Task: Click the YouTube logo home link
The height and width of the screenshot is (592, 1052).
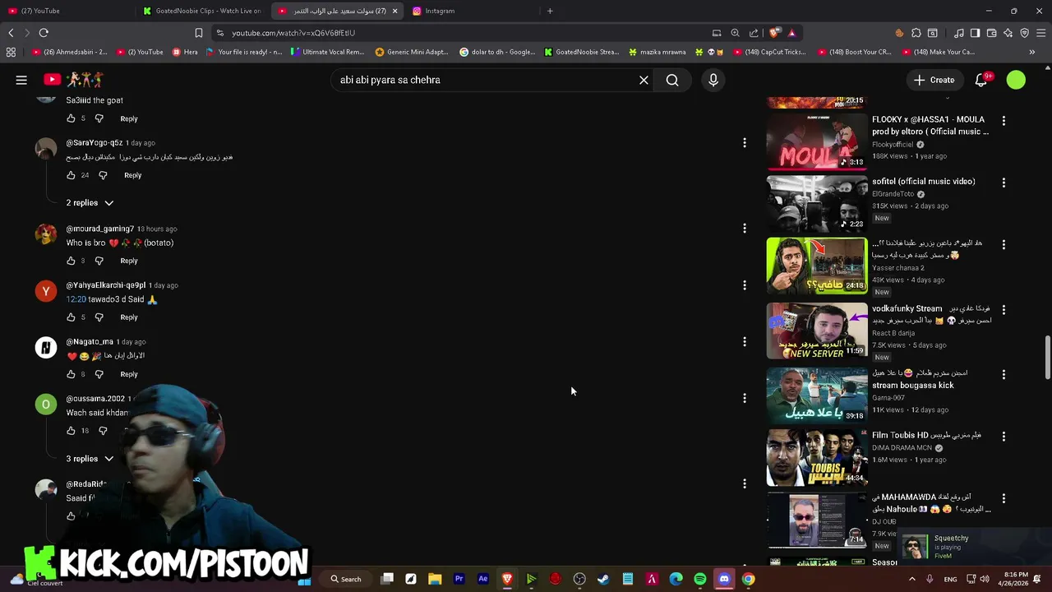Action: [73, 80]
